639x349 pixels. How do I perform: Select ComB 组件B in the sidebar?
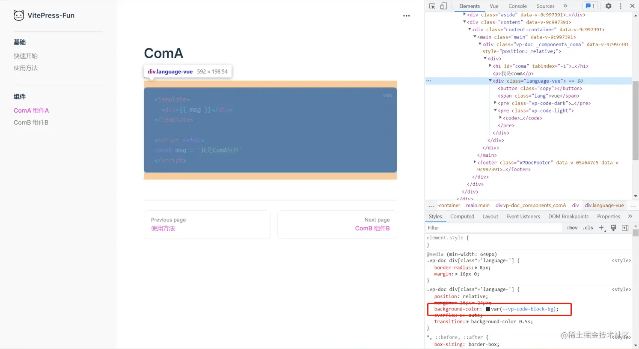31,122
